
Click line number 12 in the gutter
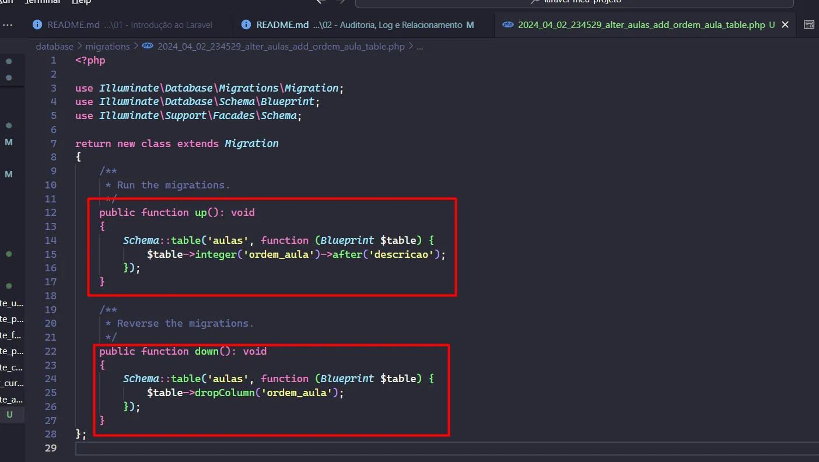(x=50, y=212)
